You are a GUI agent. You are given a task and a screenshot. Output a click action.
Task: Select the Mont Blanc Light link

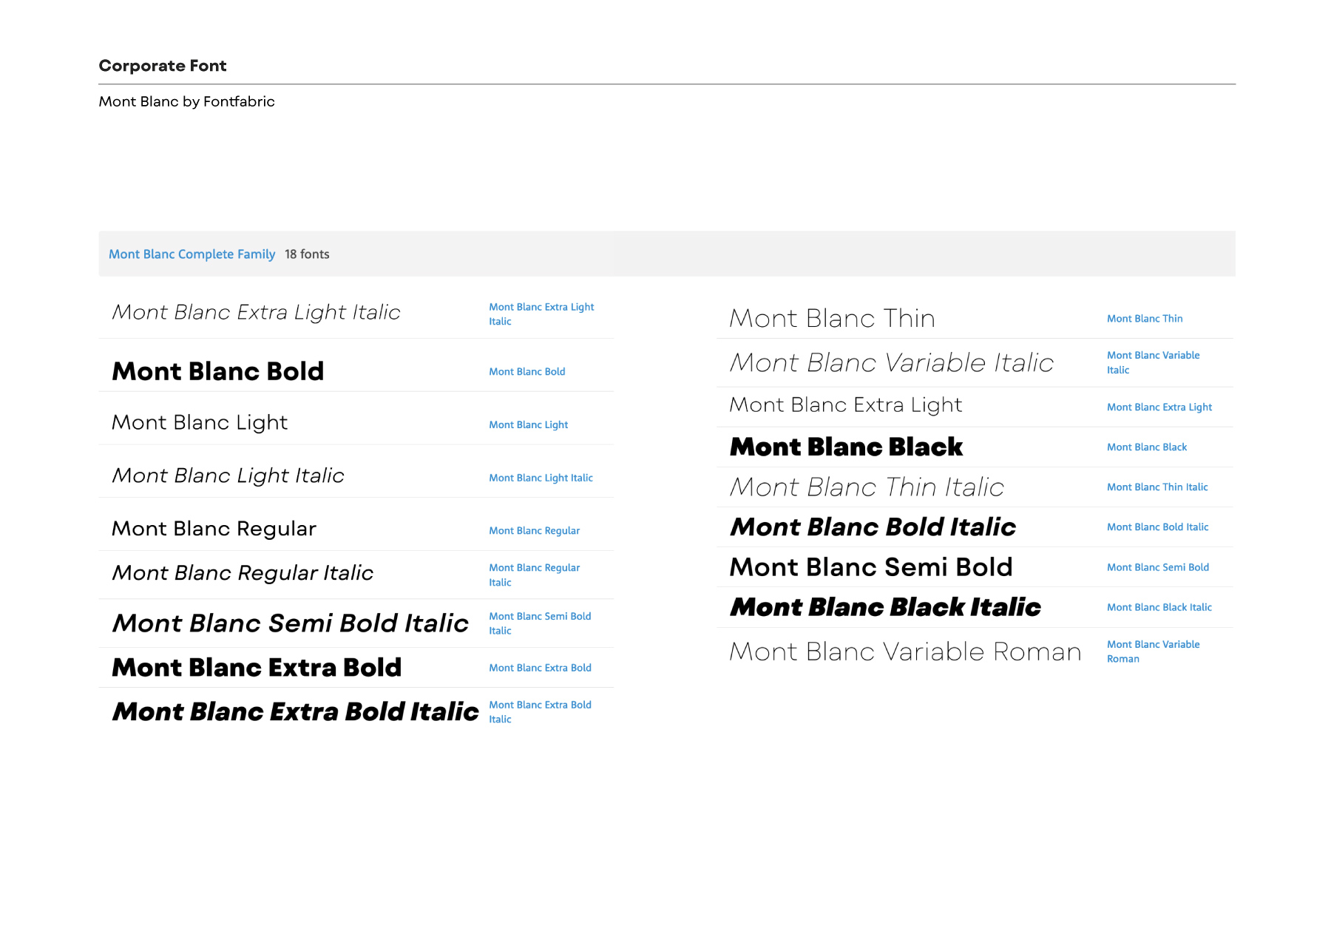point(528,425)
